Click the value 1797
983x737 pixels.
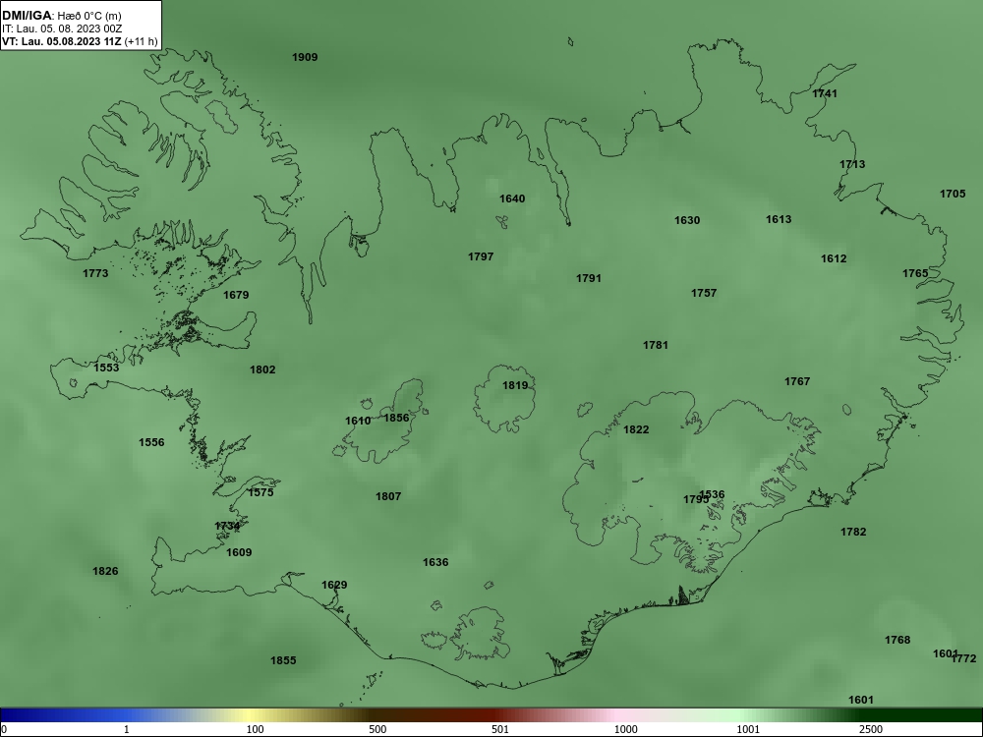481,256
